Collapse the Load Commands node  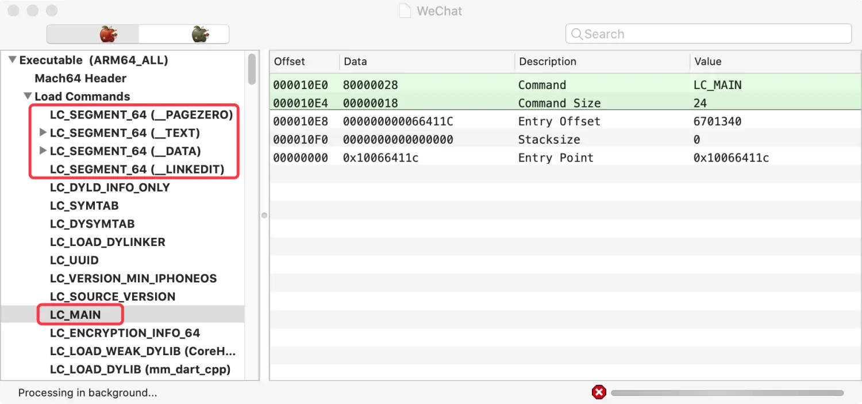click(28, 96)
